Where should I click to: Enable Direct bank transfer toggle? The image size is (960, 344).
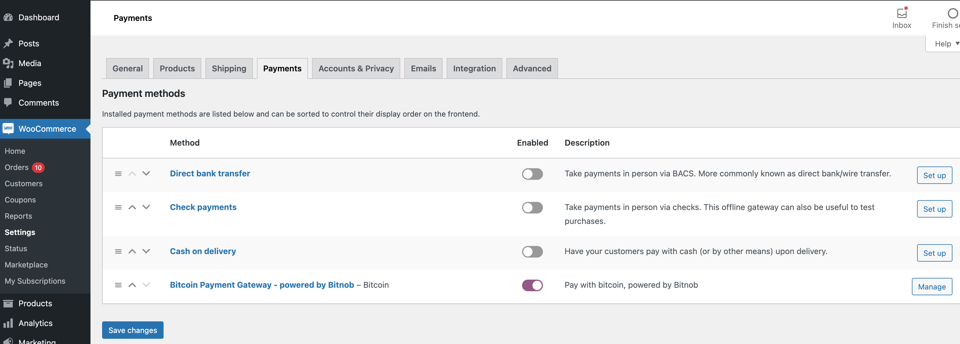point(532,174)
